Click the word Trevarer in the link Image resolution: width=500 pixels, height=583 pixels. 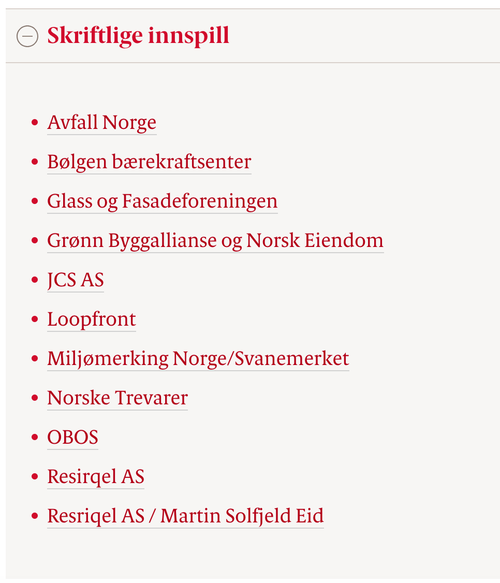(x=151, y=398)
